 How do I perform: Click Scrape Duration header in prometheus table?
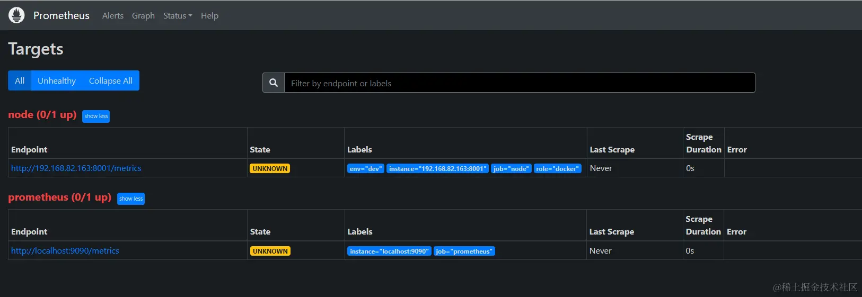click(703, 225)
